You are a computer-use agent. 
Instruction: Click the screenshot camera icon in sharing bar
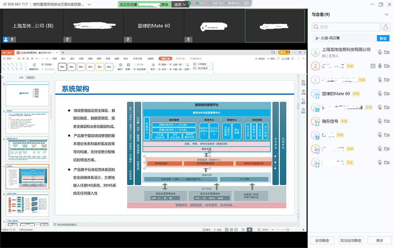(x=246, y=3)
